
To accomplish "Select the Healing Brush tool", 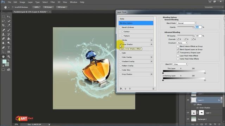I will click(x=3, y=30).
